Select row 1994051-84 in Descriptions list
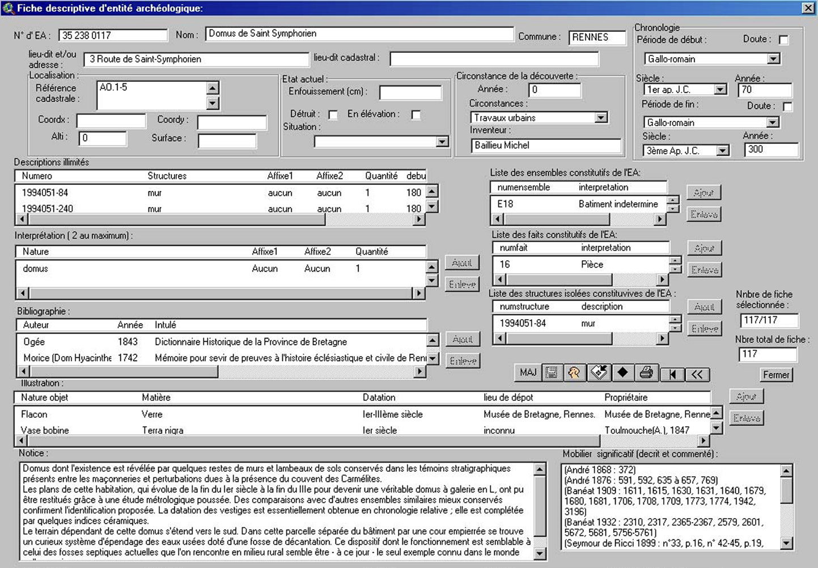Screen dimensions: 818x568 tap(221, 193)
